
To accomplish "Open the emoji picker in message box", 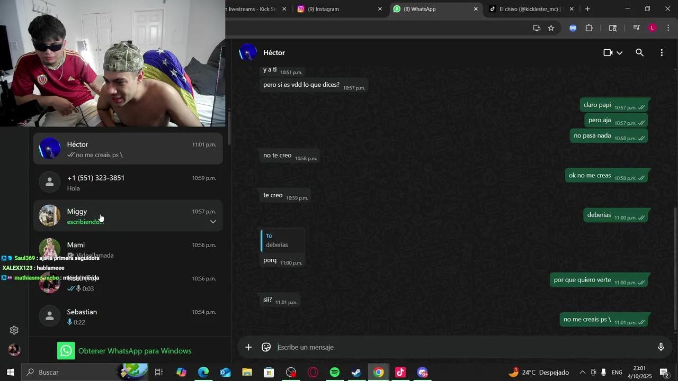I will 266,347.
